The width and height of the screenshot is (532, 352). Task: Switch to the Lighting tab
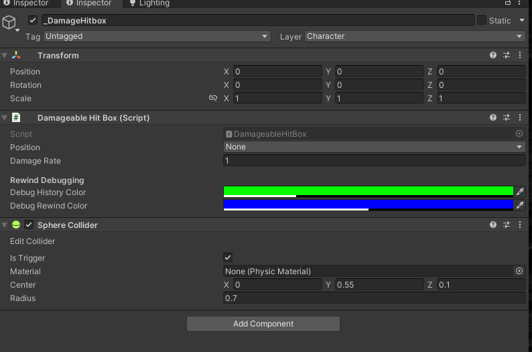[149, 3]
